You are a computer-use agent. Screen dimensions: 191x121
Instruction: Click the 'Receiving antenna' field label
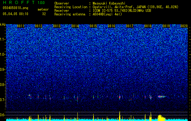70,14
